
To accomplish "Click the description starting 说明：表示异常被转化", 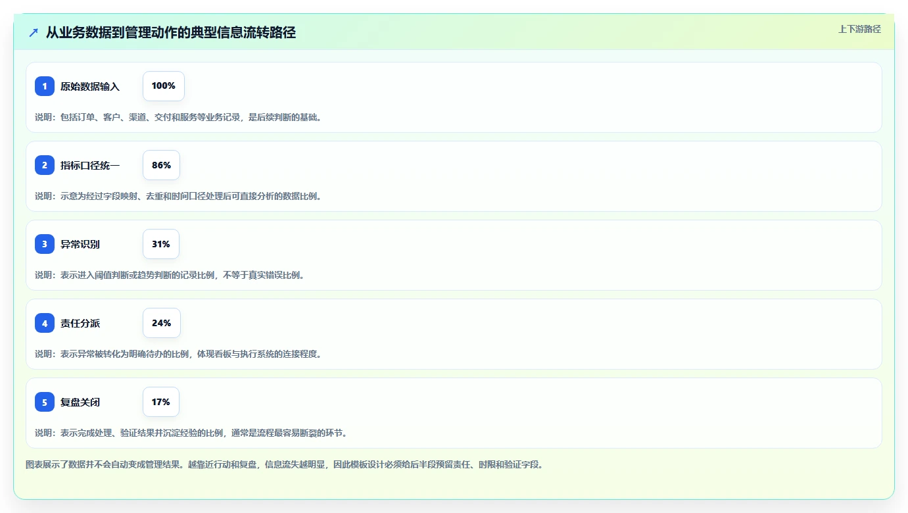I will pyautogui.click(x=178, y=354).
